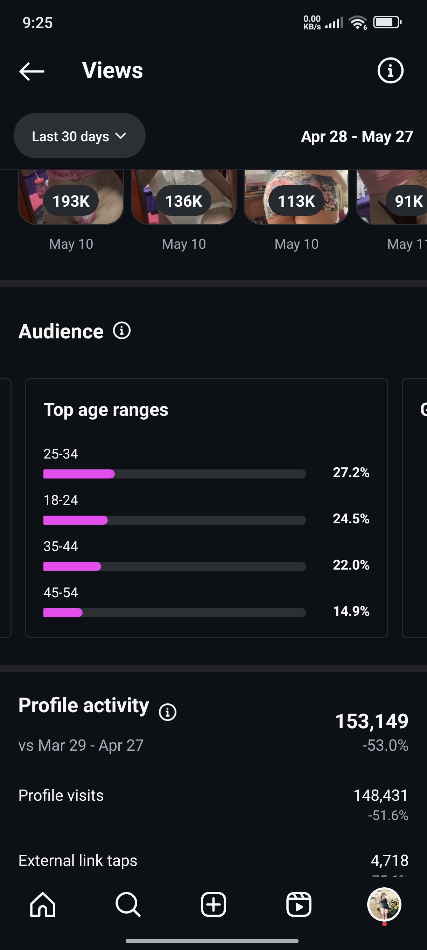Viewport: 427px width, 950px height.
Task: Open the profile avatar tab
Action: [384, 905]
